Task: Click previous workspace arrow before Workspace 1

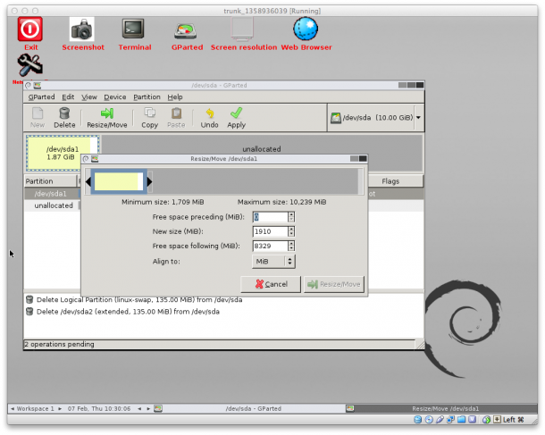Action: [13, 408]
